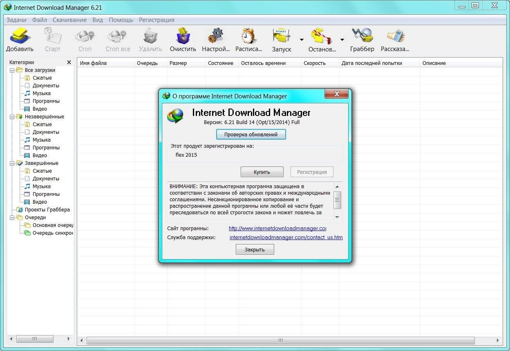Click the download list horizontal scrollbar thumb
The height and width of the screenshot is (351, 510).
[x=281, y=340]
